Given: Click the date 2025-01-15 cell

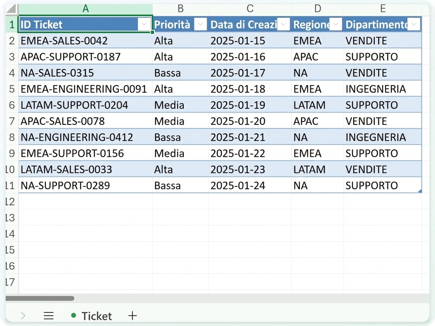Looking at the screenshot, I should [x=250, y=41].
